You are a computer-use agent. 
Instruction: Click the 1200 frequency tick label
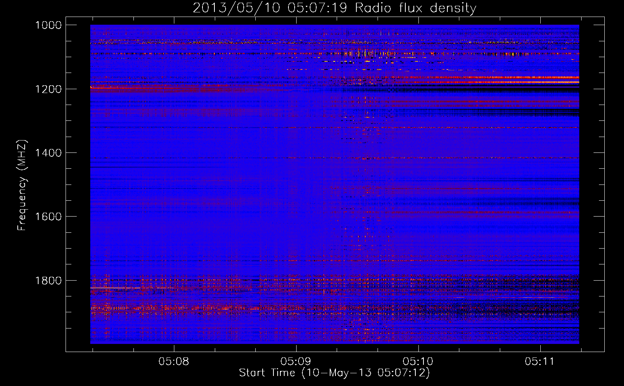[48, 89]
